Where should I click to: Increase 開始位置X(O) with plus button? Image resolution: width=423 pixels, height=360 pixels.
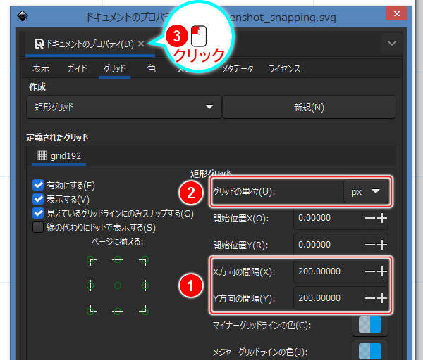(x=382, y=218)
